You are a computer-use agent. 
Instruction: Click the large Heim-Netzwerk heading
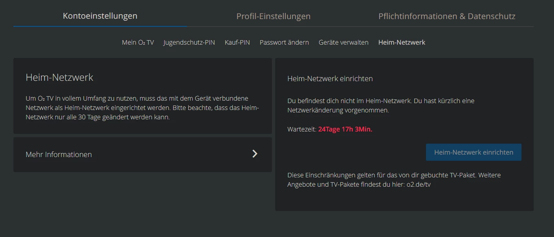(59, 78)
